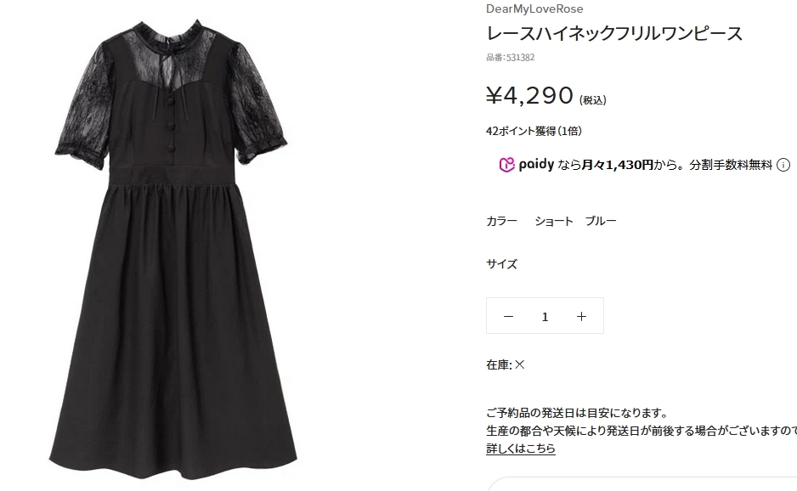Click the カラー label
The image size is (797, 491).
click(501, 221)
